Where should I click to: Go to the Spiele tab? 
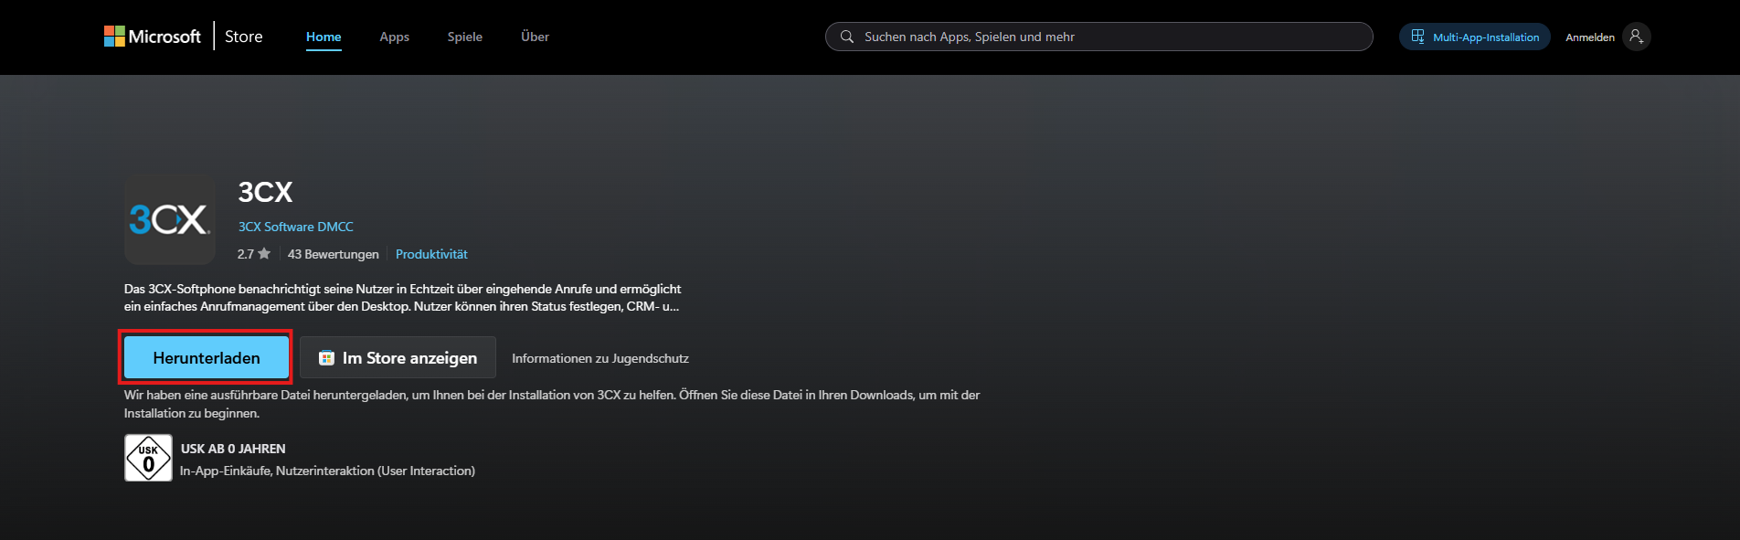[x=464, y=37]
